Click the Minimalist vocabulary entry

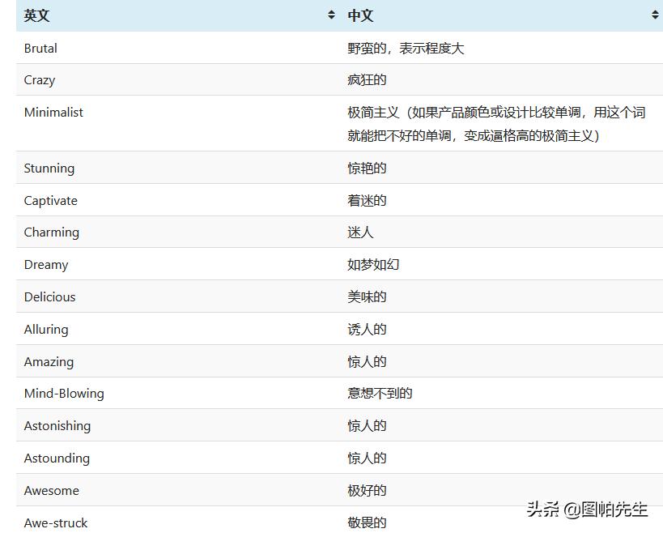pyautogui.click(x=53, y=112)
